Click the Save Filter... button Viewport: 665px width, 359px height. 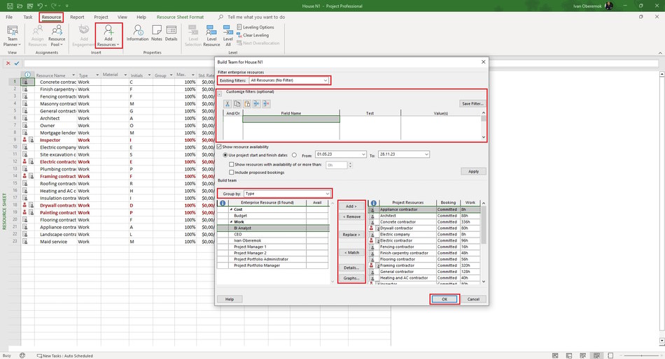click(x=472, y=103)
